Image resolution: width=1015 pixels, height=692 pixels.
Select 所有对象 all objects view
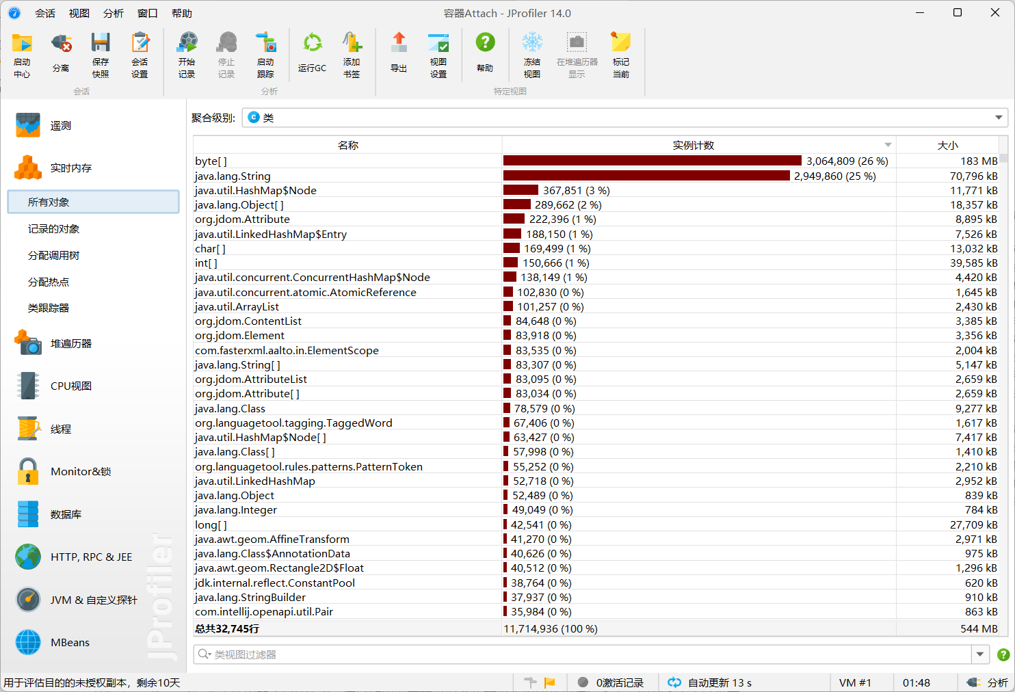pyautogui.click(x=93, y=202)
